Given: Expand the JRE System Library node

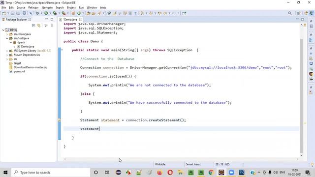Looking at the screenshot, I should (x=7, y=51).
